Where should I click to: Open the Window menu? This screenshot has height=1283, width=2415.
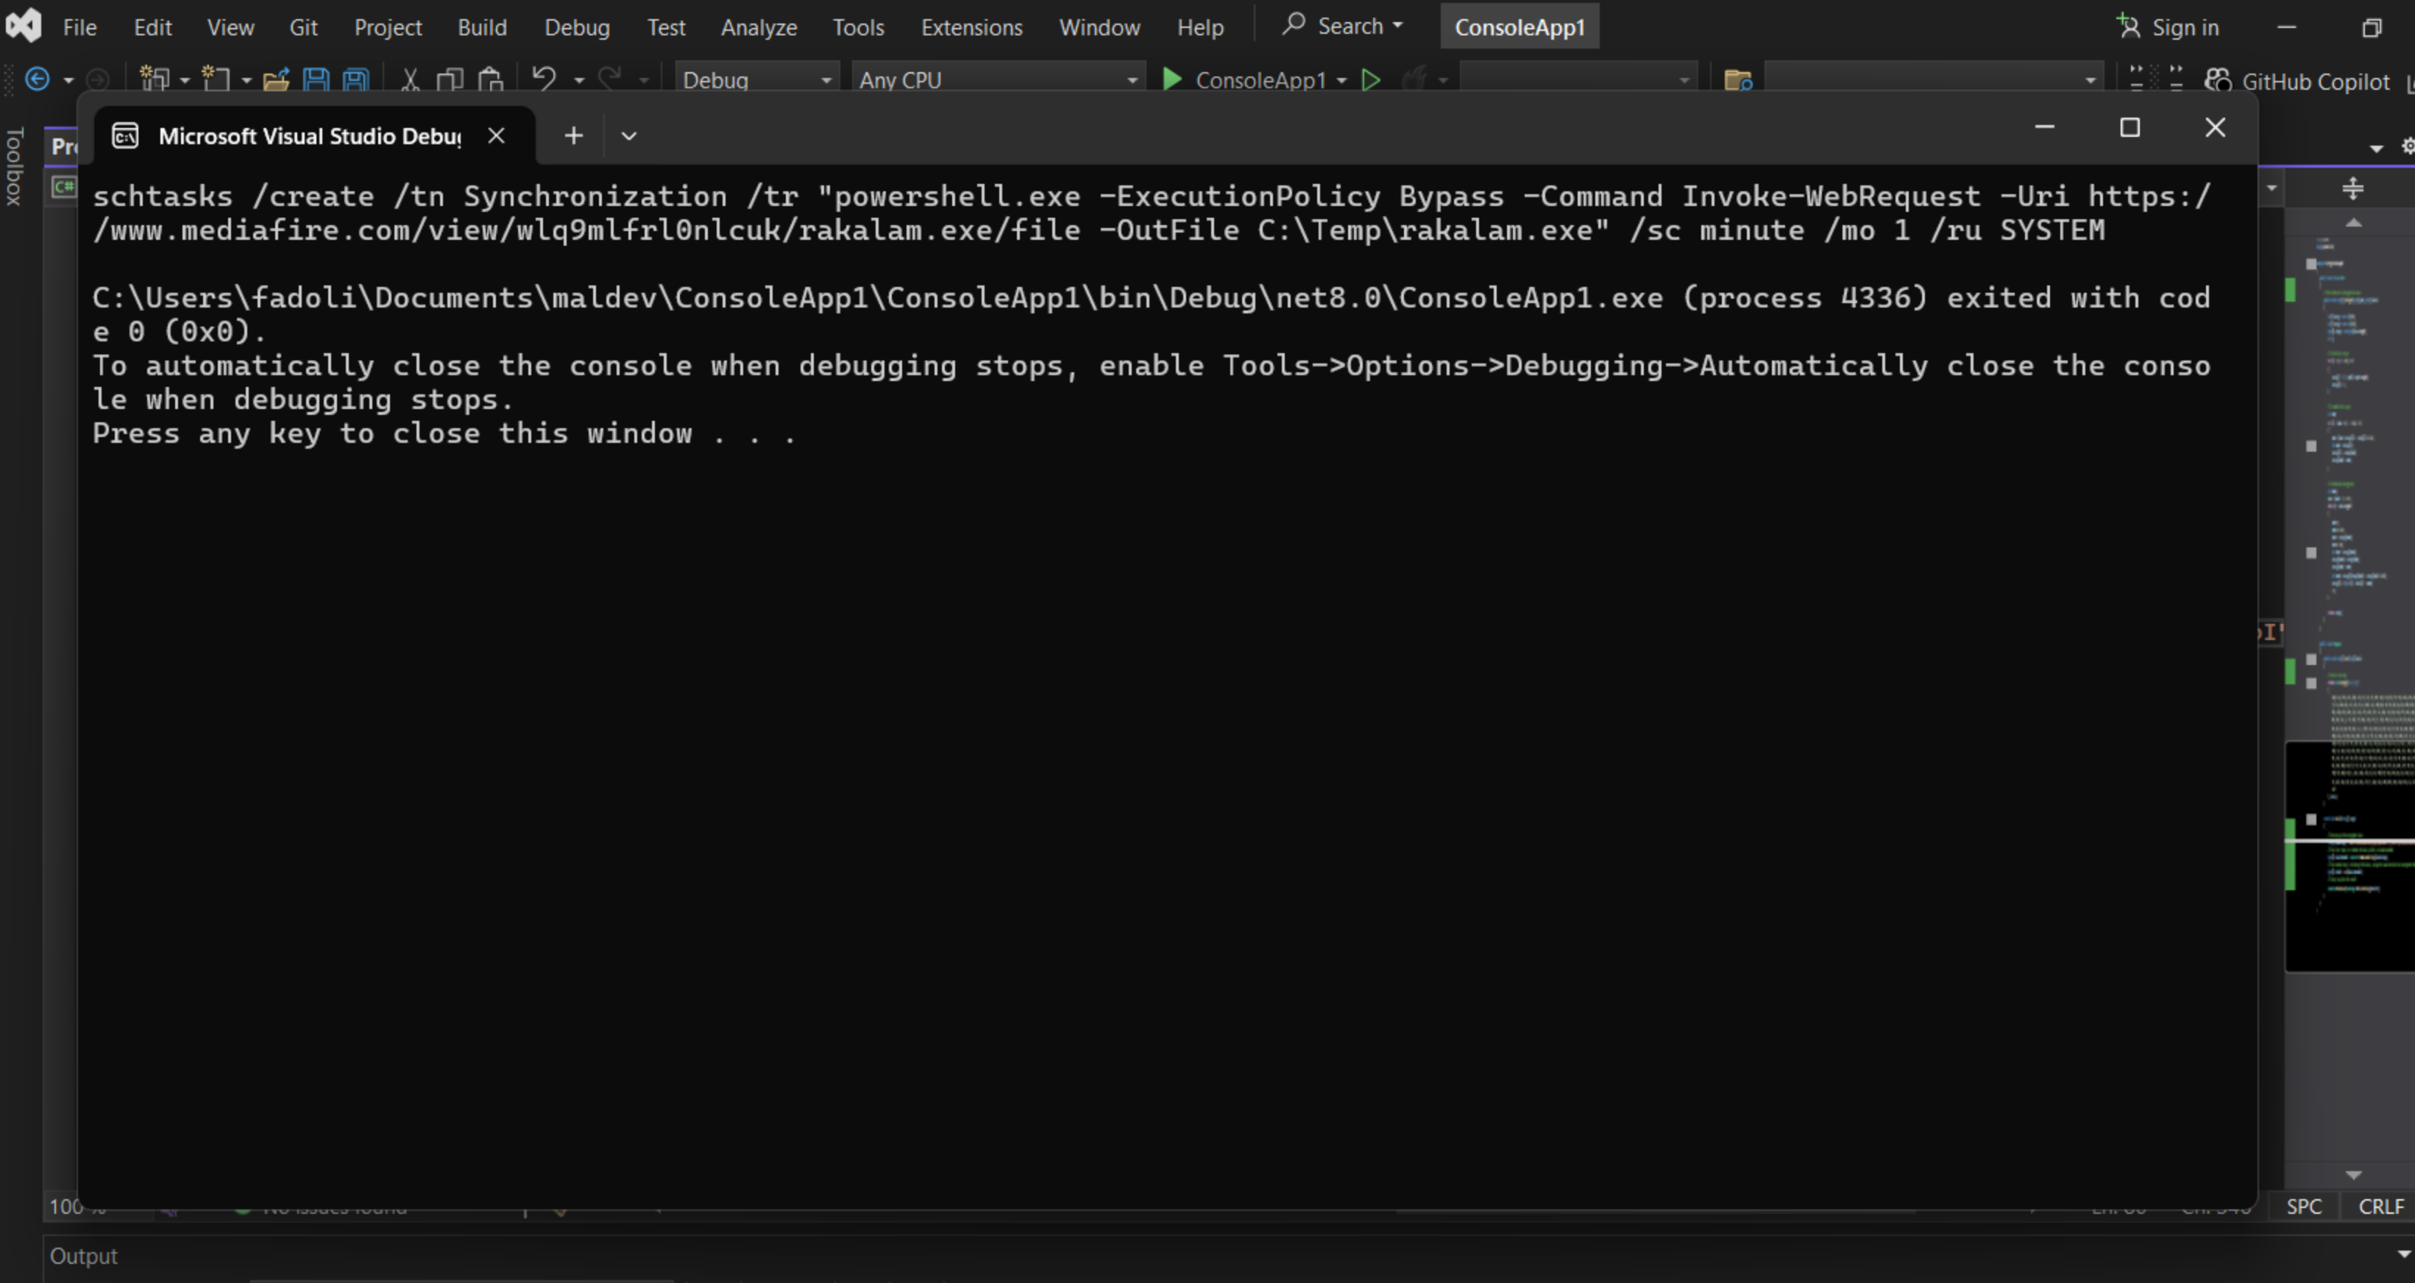[x=1099, y=27]
